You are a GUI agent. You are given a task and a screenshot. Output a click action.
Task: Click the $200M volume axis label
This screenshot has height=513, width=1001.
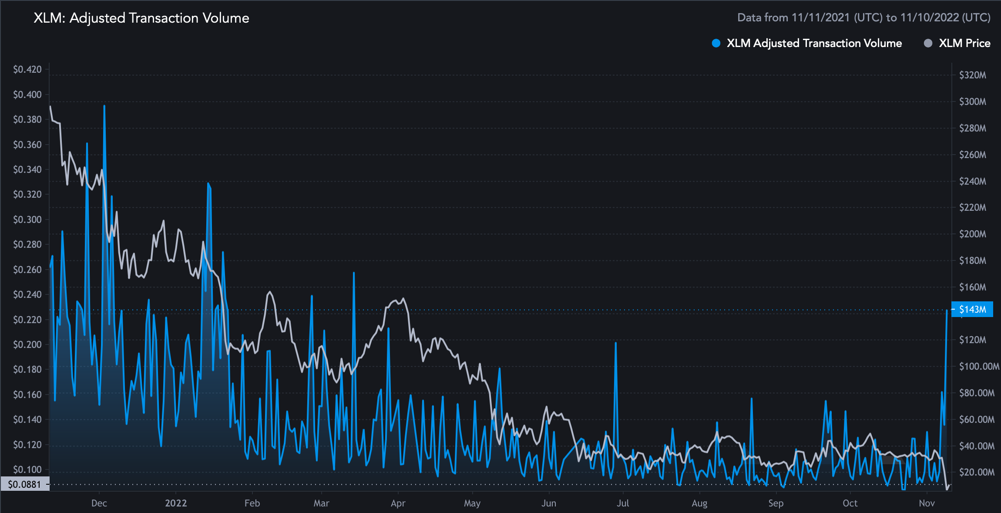click(972, 234)
